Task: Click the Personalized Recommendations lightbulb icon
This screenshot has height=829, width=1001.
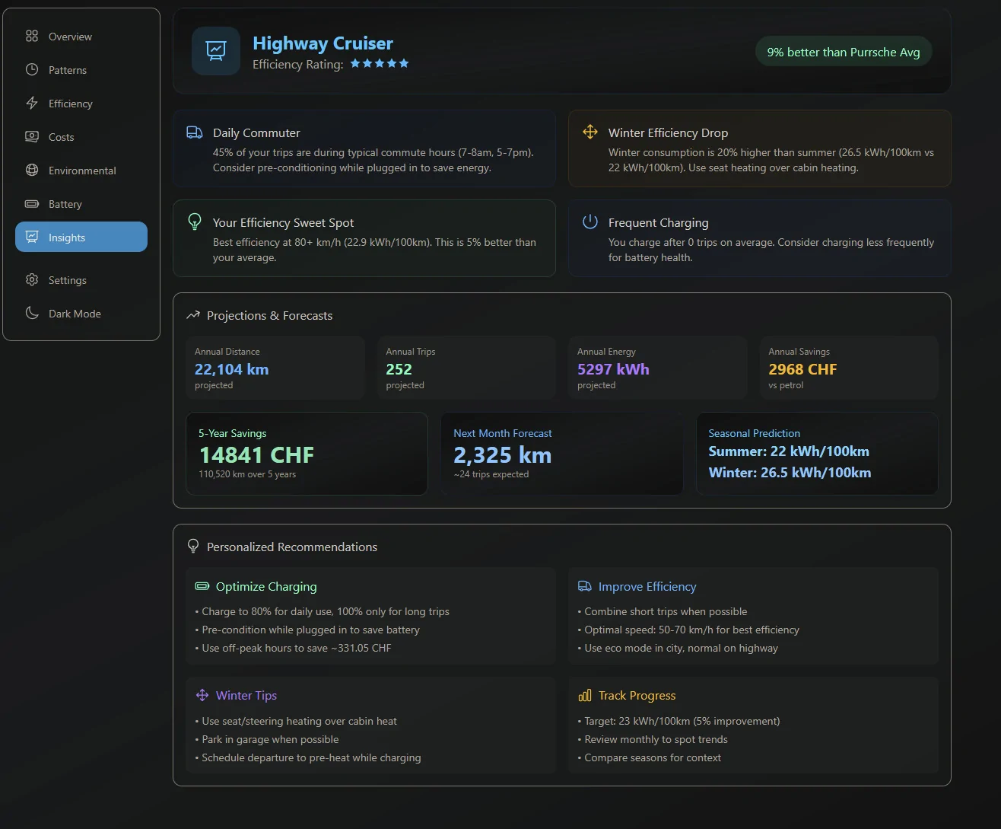Action: click(x=193, y=547)
